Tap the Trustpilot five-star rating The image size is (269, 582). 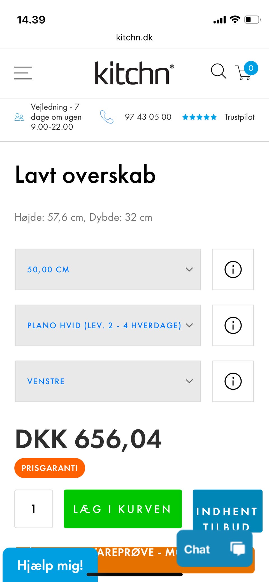199,117
